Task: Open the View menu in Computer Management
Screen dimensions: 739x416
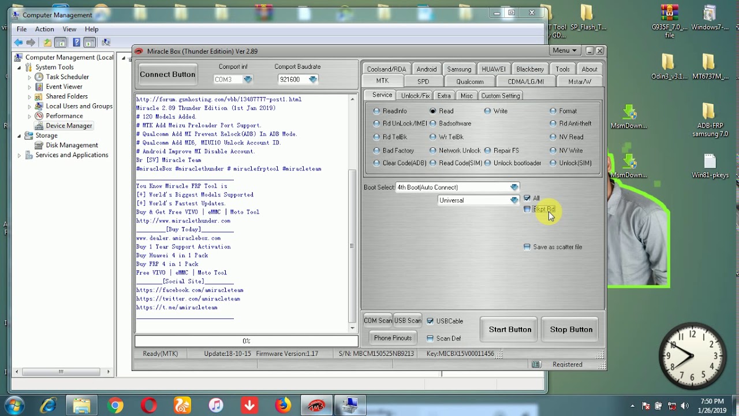Action: (x=69, y=29)
